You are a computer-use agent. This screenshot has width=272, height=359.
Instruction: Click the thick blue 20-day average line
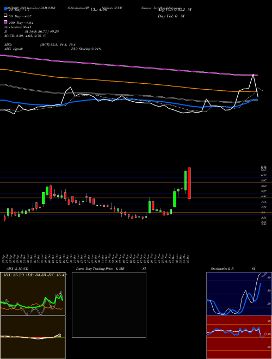pyautogui.click(x=128, y=100)
